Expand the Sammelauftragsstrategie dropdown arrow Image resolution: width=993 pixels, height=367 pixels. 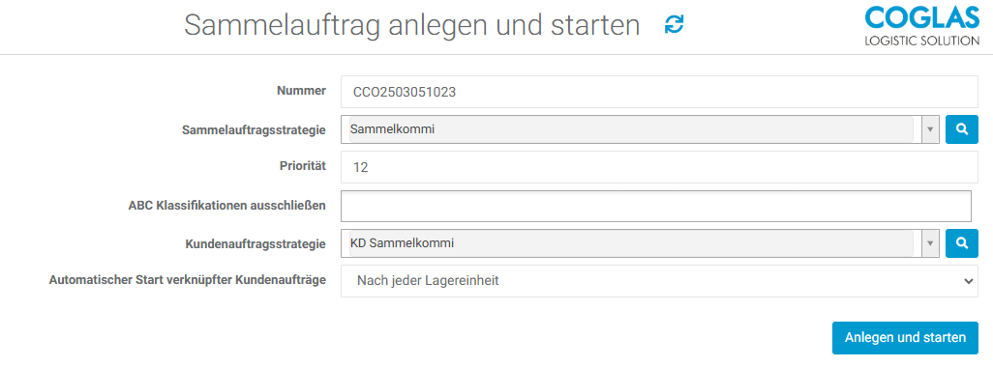[x=930, y=129]
